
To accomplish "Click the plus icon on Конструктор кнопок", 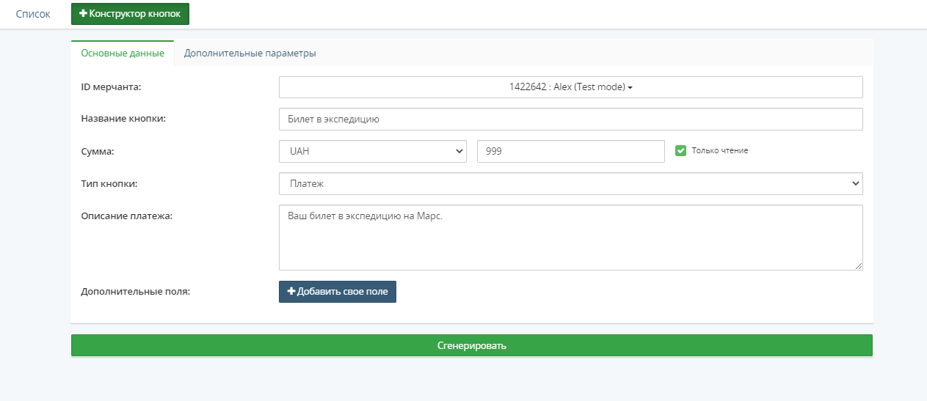I will pos(83,14).
